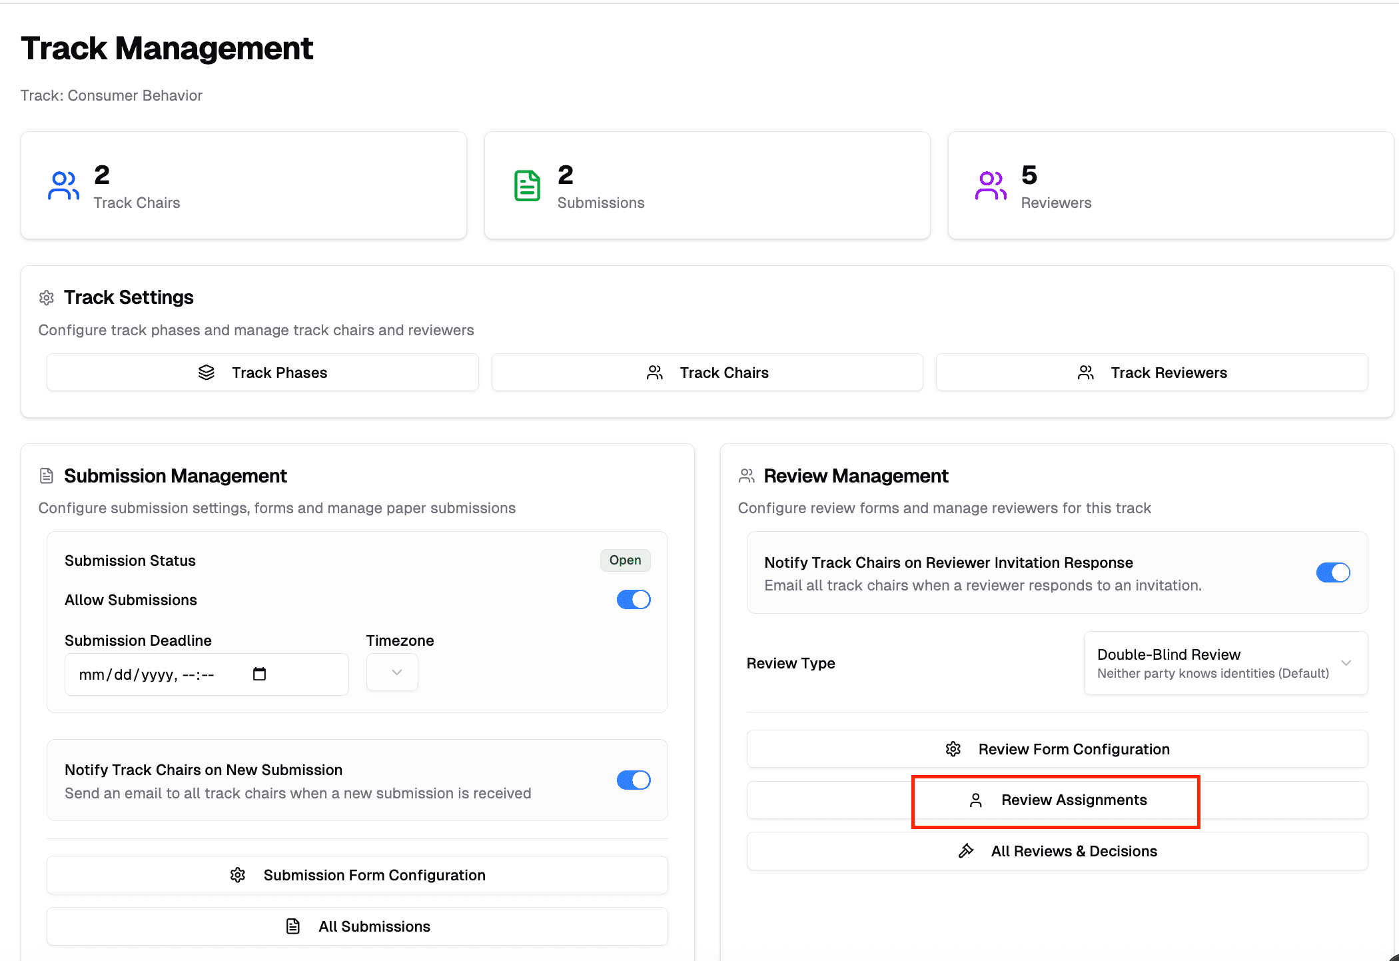The image size is (1399, 961).
Task: Open the Timezone dropdown
Action: 392,672
